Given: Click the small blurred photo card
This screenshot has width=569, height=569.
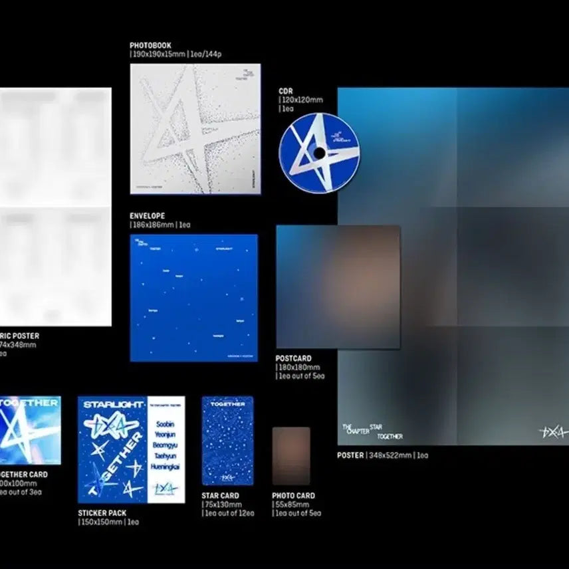Looking at the screenshot, I should (290, 456).
